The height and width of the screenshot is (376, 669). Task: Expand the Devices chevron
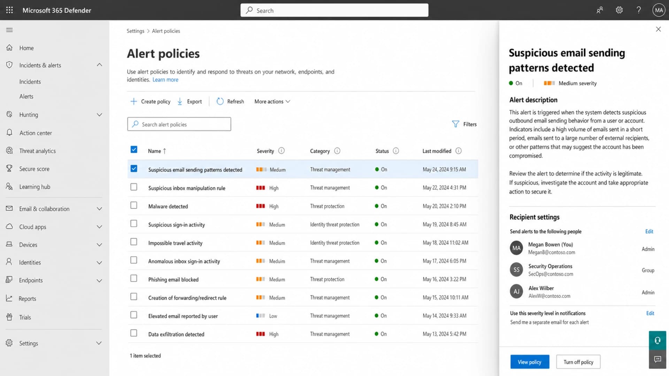coord(99,245)
